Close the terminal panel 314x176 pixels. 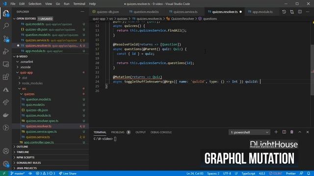click(x=308, y=132)
